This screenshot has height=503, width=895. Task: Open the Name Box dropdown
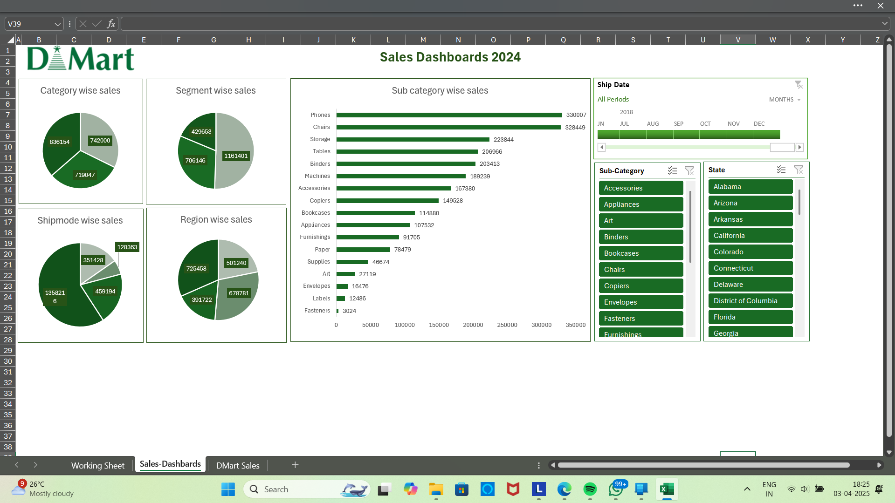(x=57, y=23)
